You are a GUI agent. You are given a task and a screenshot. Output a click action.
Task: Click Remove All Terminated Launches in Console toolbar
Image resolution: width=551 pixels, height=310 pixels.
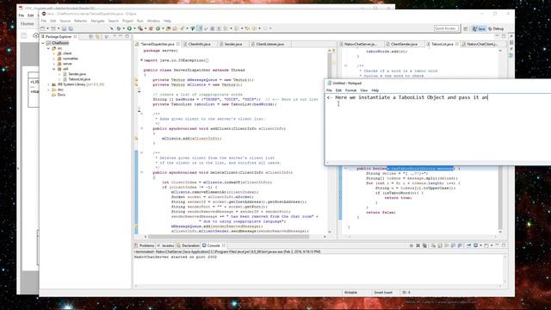[x=424, y=245]
